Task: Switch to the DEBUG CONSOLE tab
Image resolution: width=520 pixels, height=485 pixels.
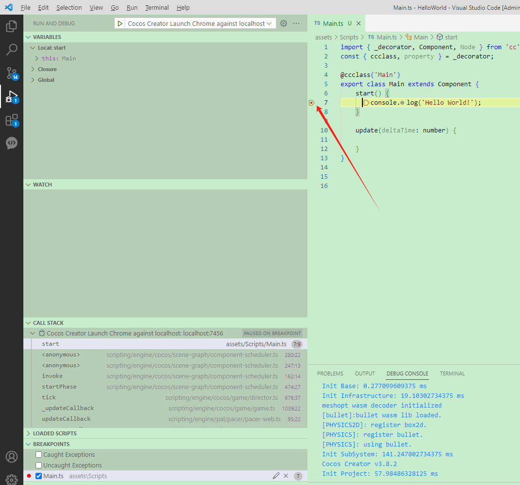Action: [x=407, y=373]
